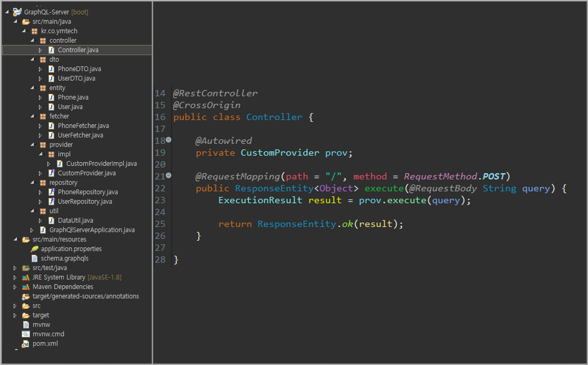Click the JRE System Library icon

point(26,277)
